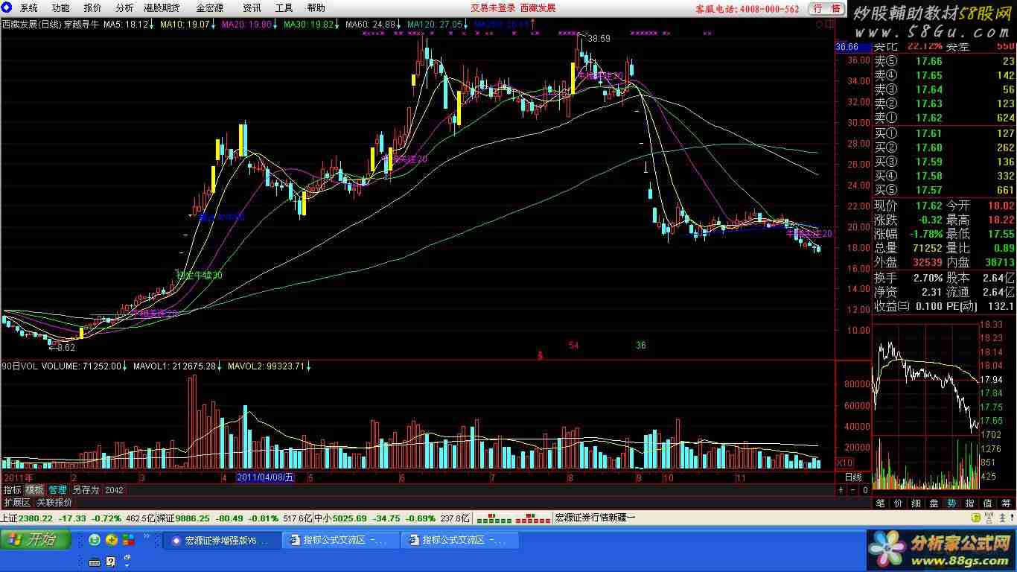Click the minus zoom button beside 日线

853,490
